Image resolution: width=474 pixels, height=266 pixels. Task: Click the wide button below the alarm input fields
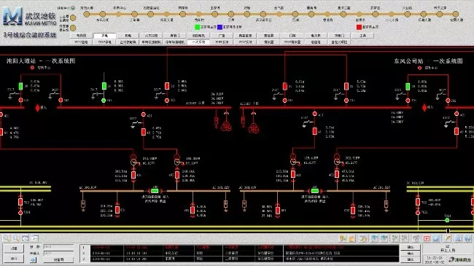click(x=58, y=259)
